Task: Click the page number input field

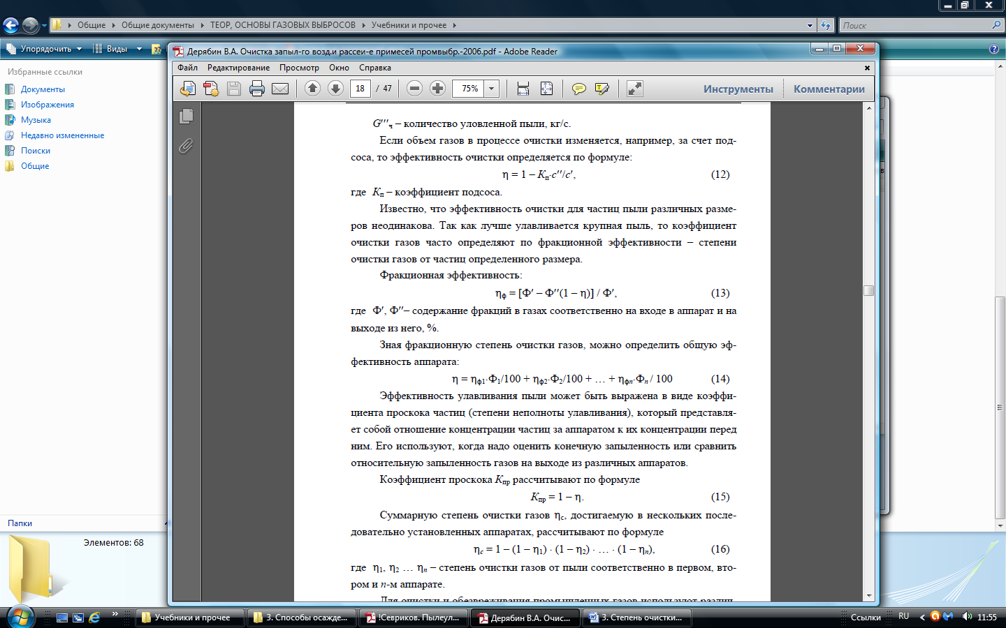Action: [x=360, y=89]
